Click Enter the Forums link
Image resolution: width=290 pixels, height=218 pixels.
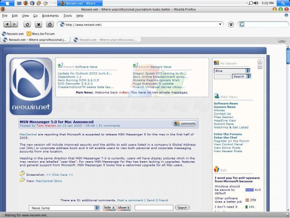point(227,134)
